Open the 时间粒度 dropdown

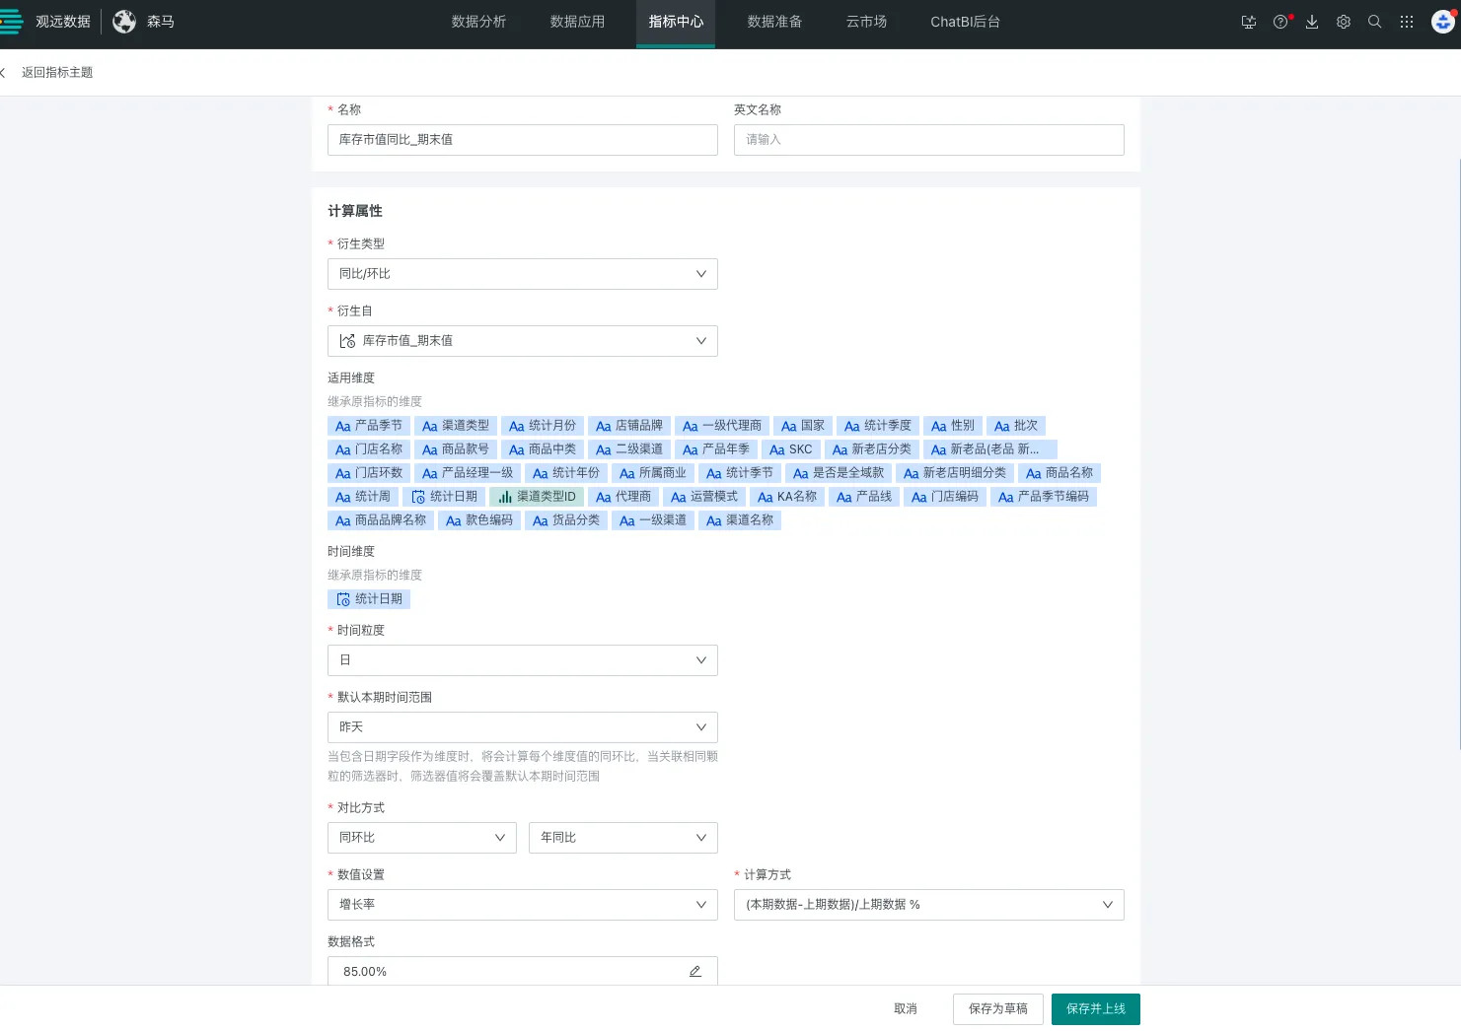[522, 660]
